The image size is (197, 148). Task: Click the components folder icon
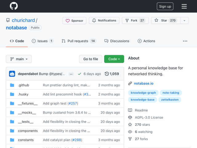(12, 131)
